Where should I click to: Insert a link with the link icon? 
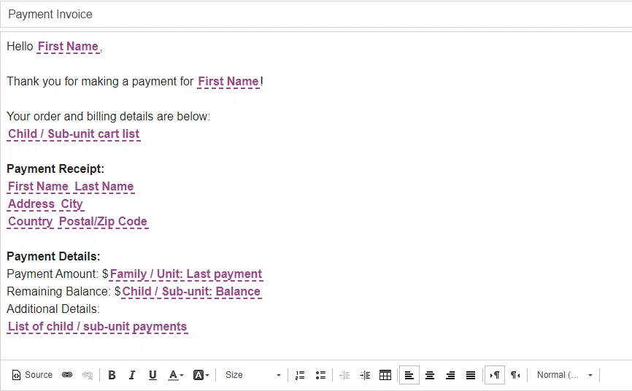point(67,375)
